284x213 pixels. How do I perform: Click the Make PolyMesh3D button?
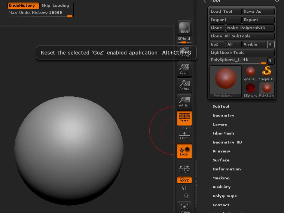250,28
